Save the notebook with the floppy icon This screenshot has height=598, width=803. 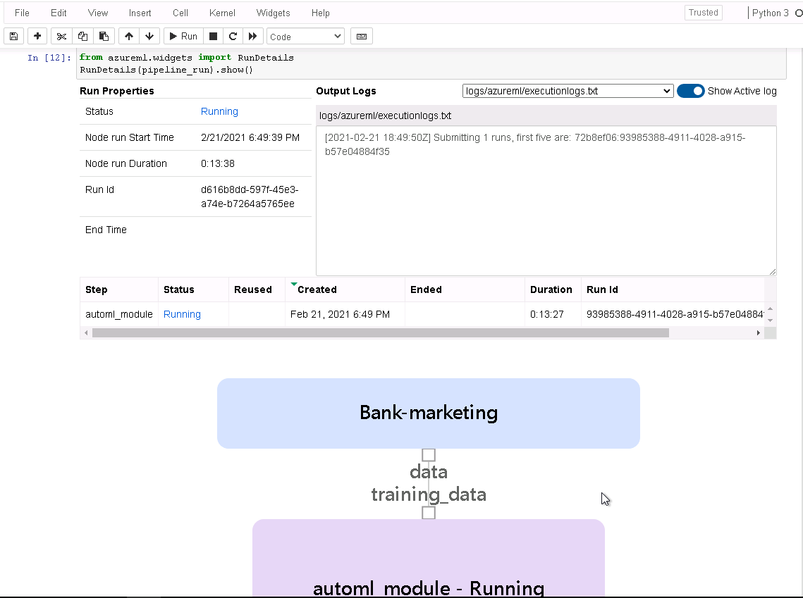pos(14,37)
